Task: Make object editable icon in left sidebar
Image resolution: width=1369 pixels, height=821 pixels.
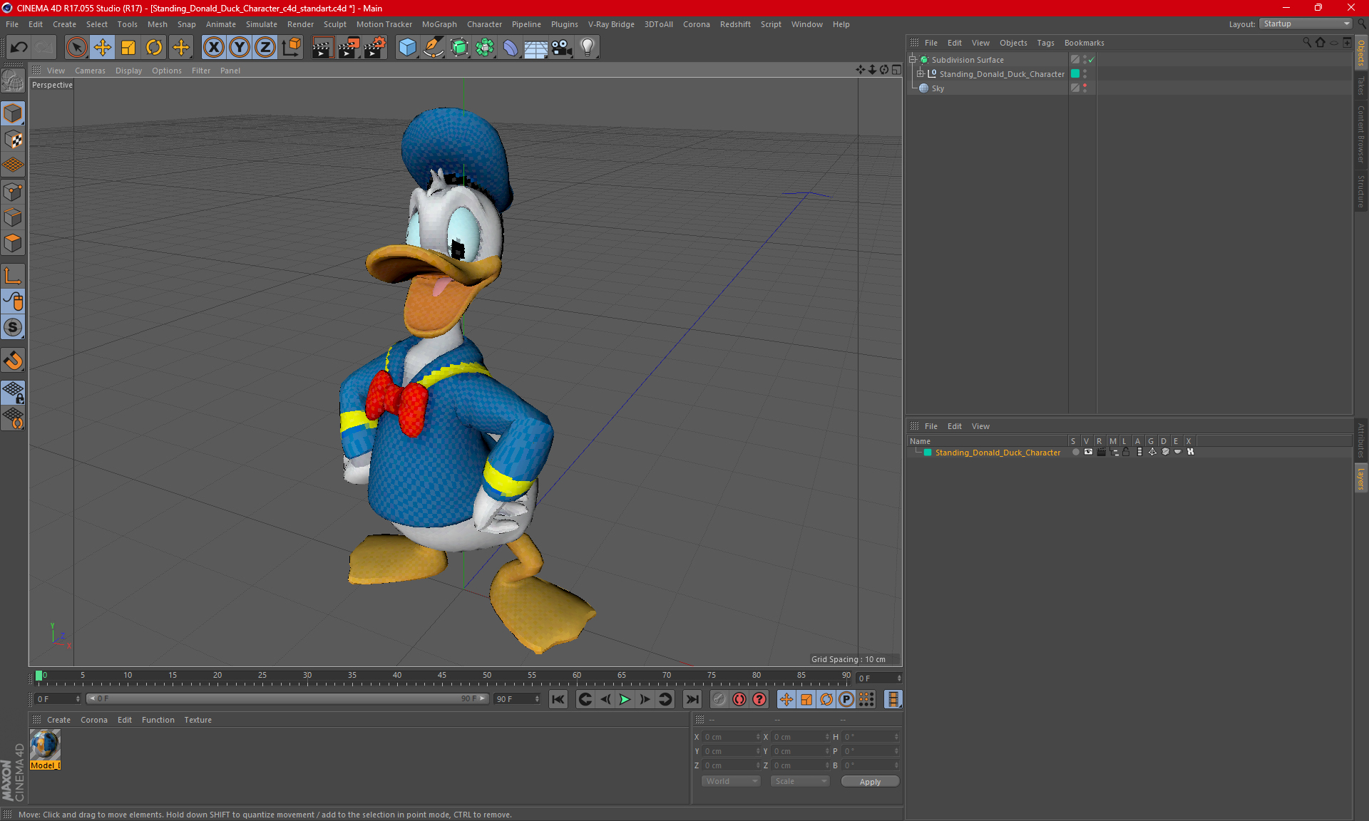Action: (13, 81)
